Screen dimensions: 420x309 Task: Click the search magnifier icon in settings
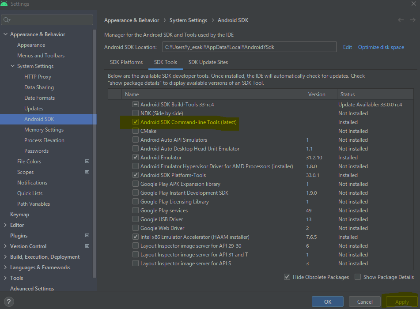pos(7,20)
